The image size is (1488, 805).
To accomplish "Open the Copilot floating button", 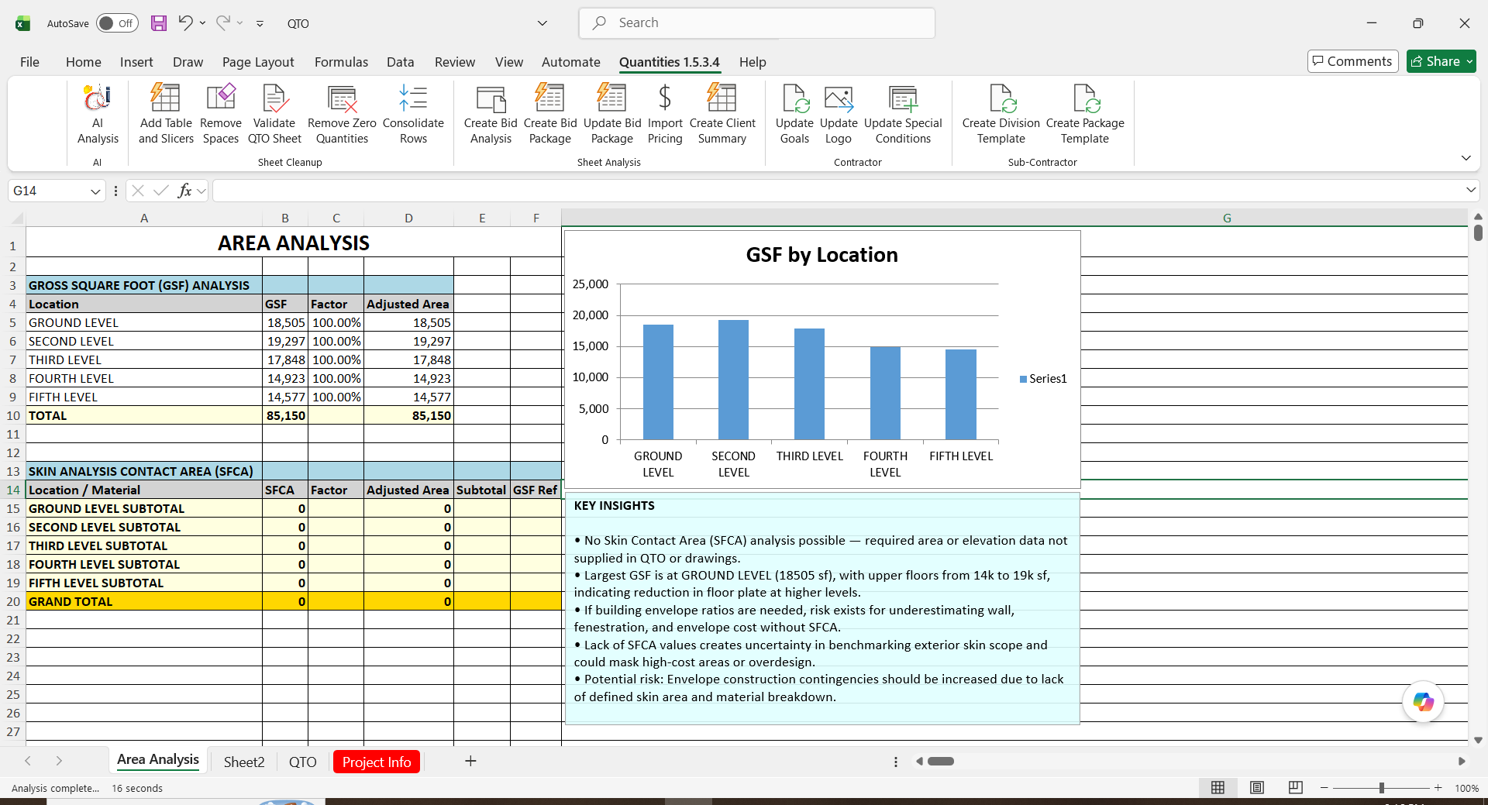I will 1423,702.
